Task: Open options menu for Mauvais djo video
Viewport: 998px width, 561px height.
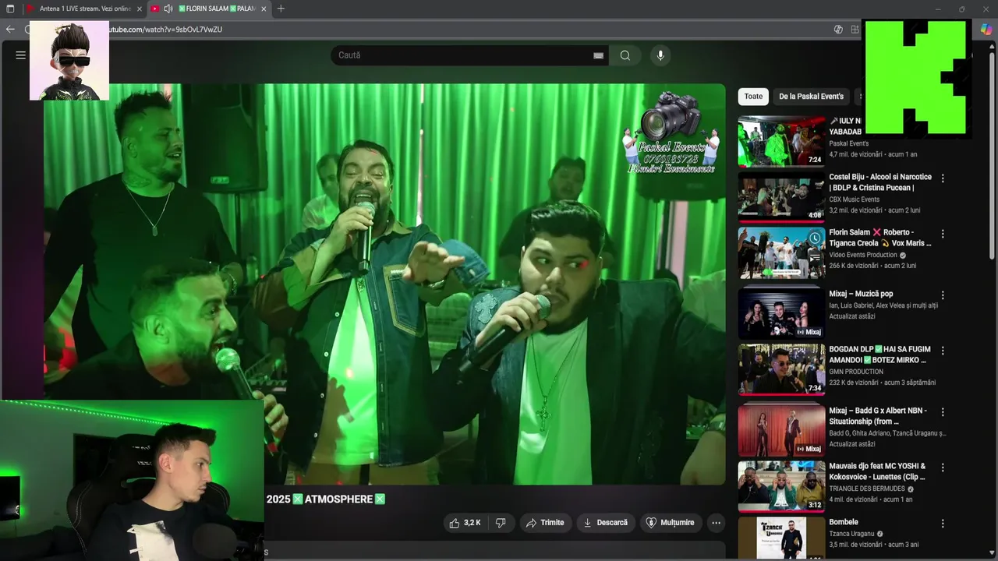Action: tap(943, 467)
